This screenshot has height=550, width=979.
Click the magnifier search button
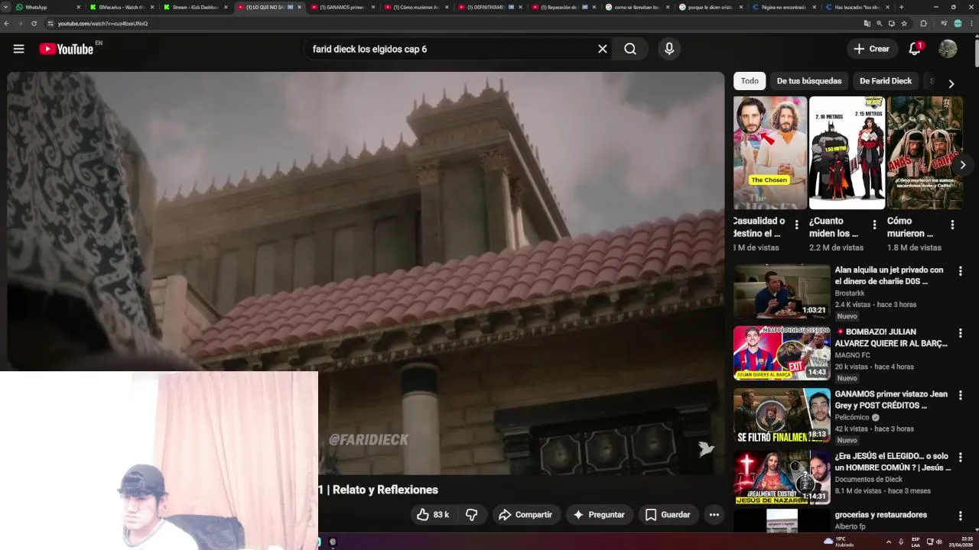point(630,49)
